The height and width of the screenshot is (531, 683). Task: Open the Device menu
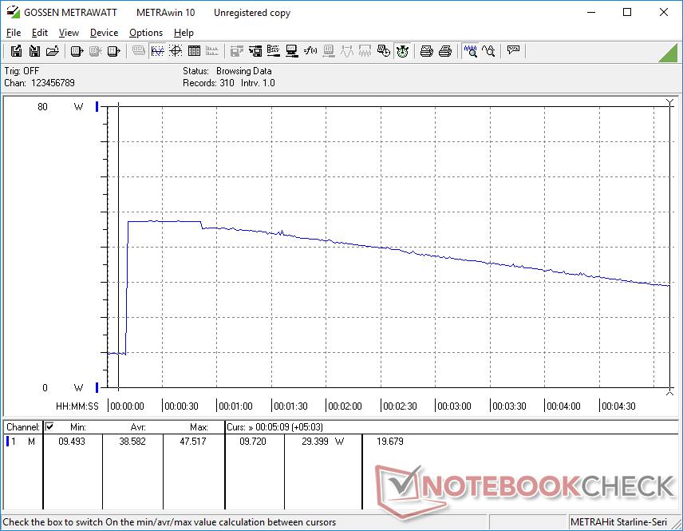pos(104,33)
